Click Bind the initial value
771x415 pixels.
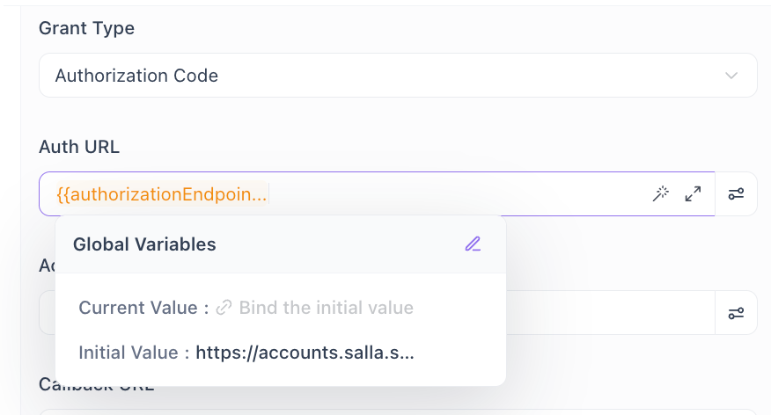[x=326, y=308]
